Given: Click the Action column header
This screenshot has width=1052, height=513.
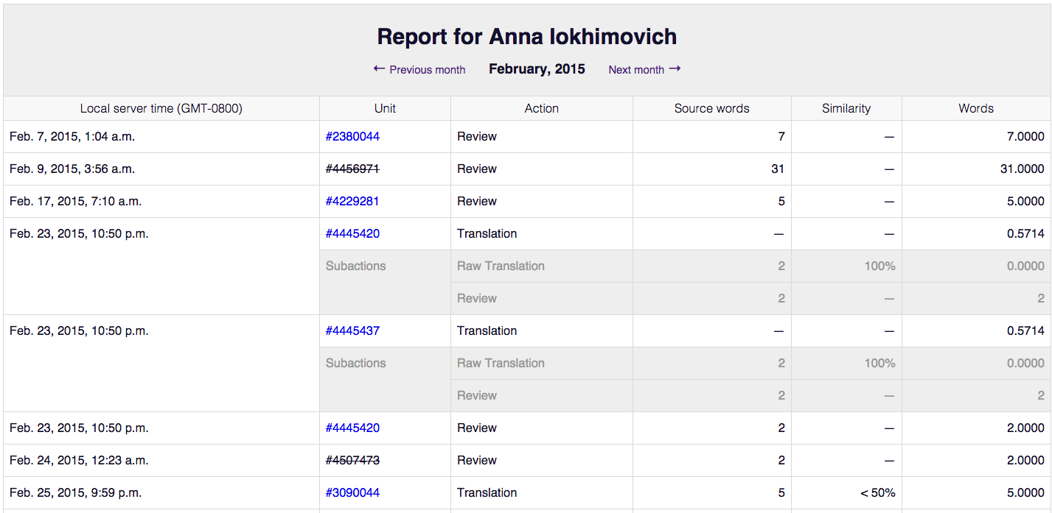Looking at the screenshot, I should [x=541, y=108].
